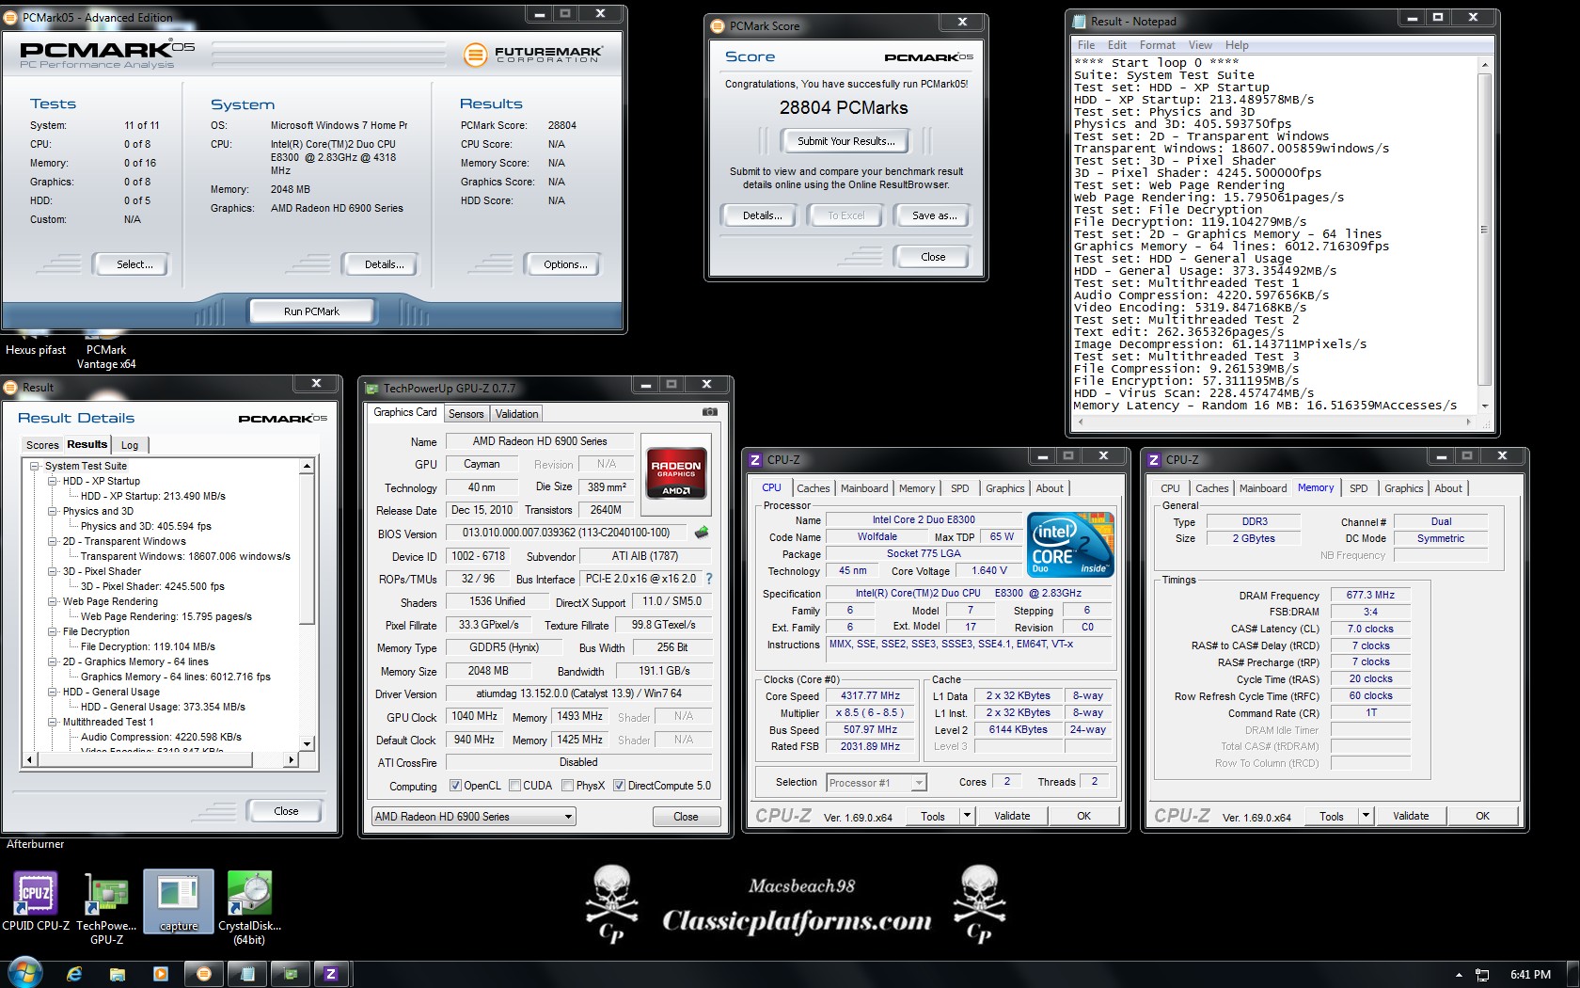Open the Edit menu in Notepad

coord(1116,45)
